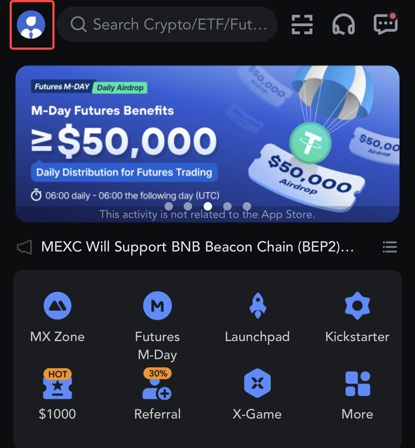Open the messages chat icon
The height and width of the screenshot is (448, 415).
pos(385,24)
